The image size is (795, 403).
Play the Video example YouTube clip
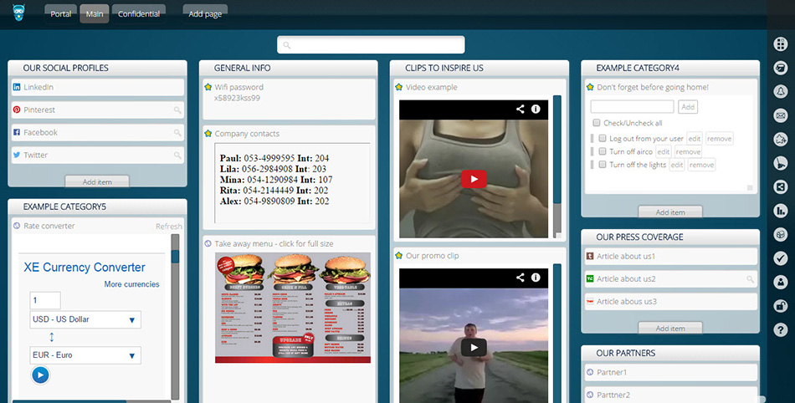(x=474, y=179)
